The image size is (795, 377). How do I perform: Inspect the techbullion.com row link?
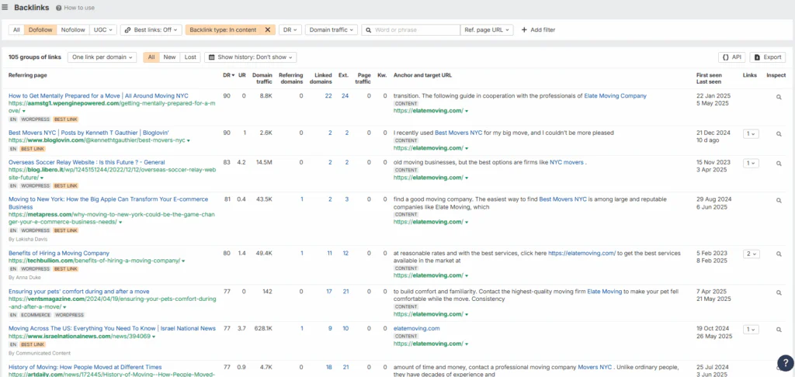779,254
